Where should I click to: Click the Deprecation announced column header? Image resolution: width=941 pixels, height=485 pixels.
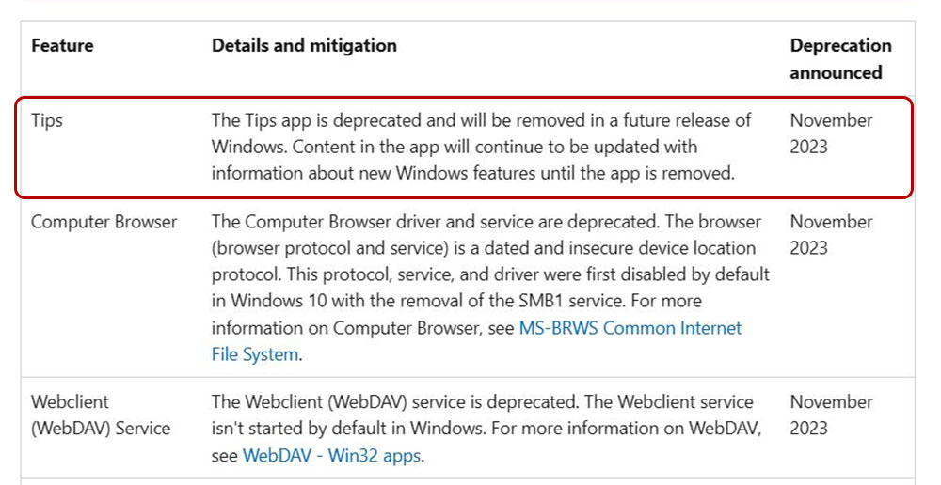click(840, 59)
